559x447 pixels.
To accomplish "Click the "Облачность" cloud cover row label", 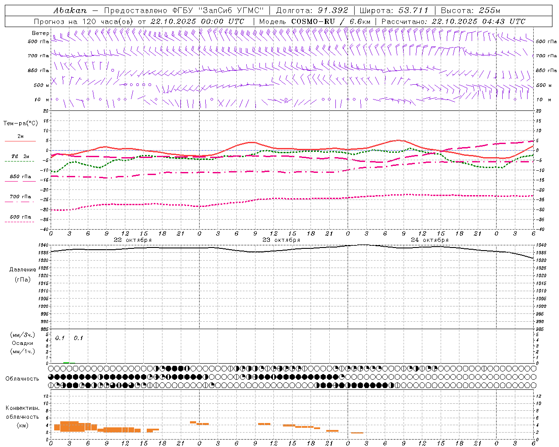I will click(x=22, y=379).
